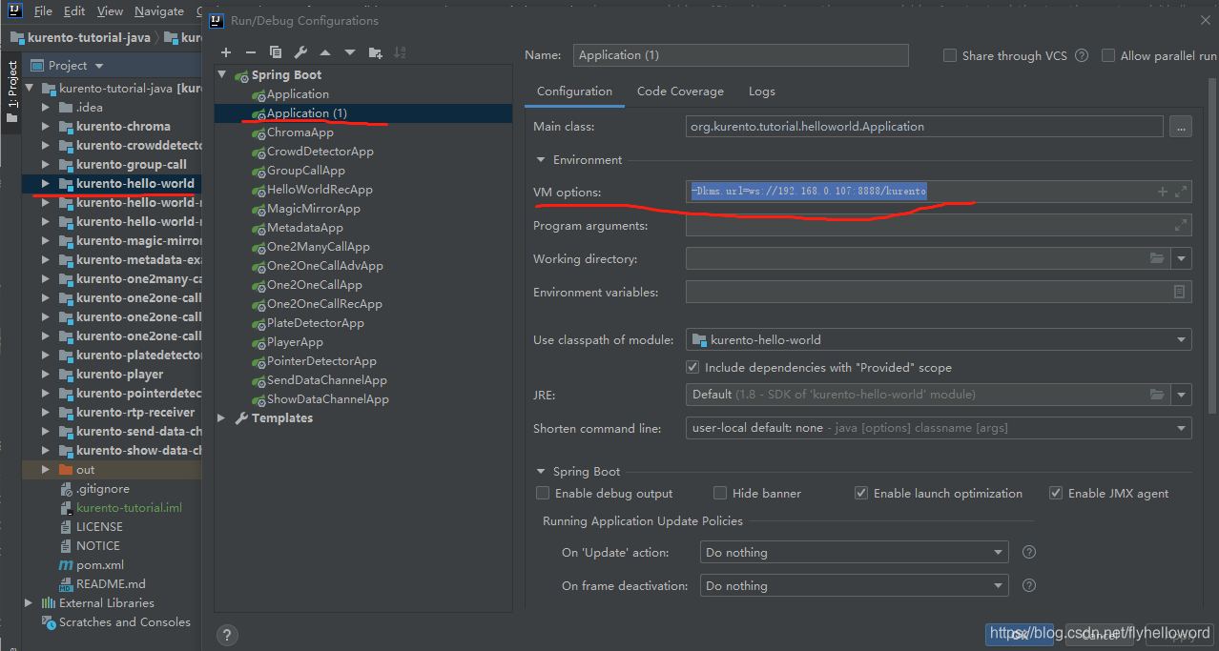Open help for Update action
This screenshot has width=1219, height=651.
[1029, 552]
